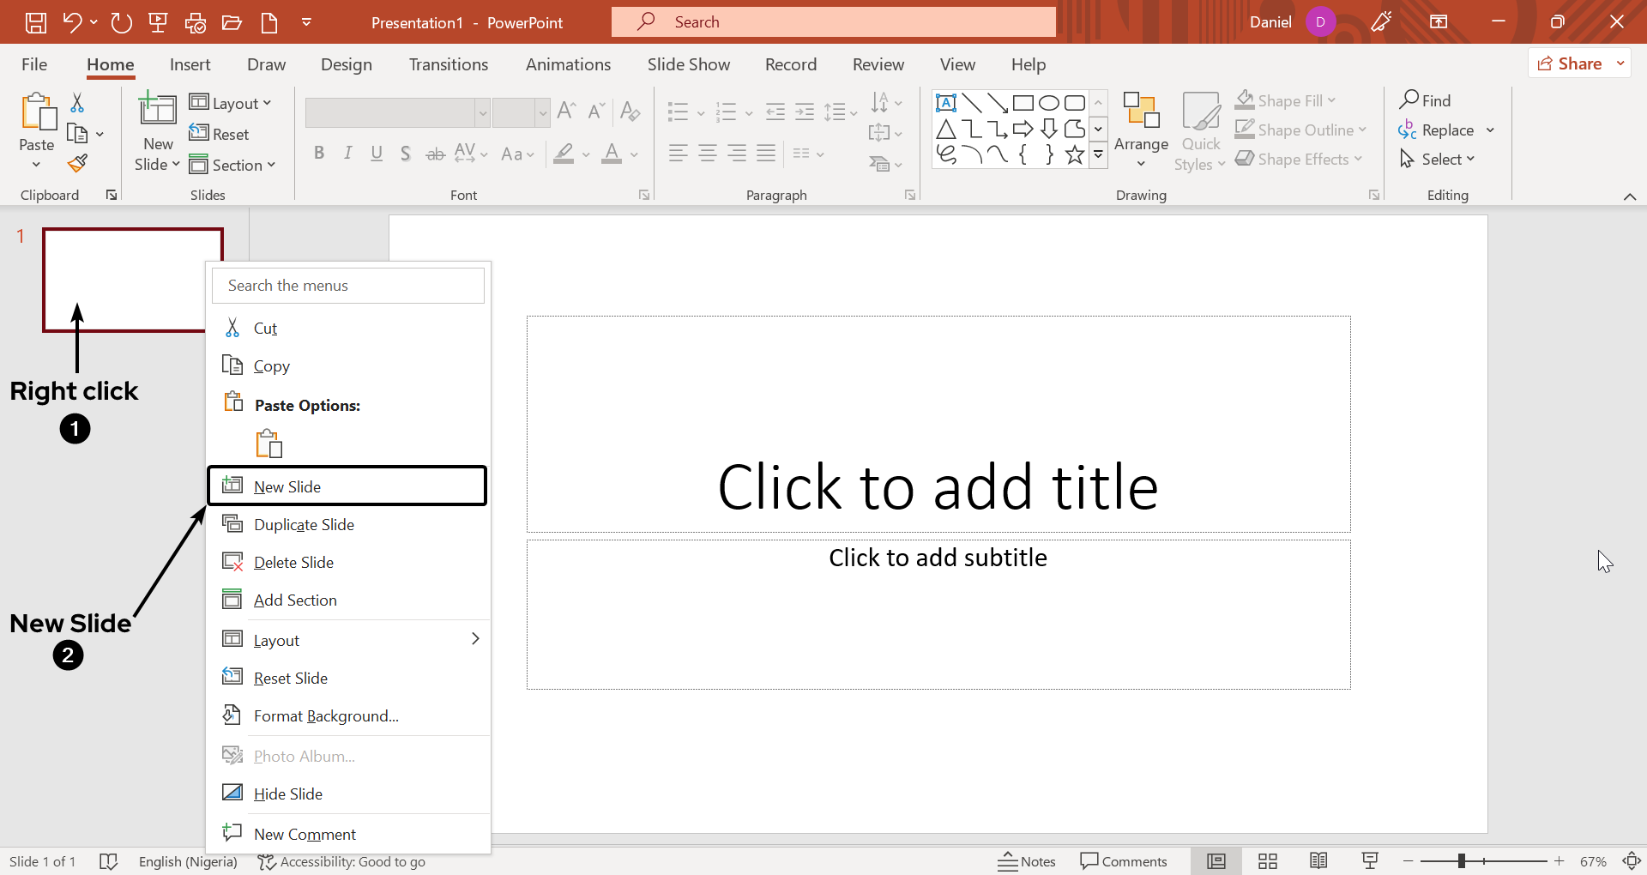
Task: Choose Duplicate Slide from context menu
Action: 302,523
